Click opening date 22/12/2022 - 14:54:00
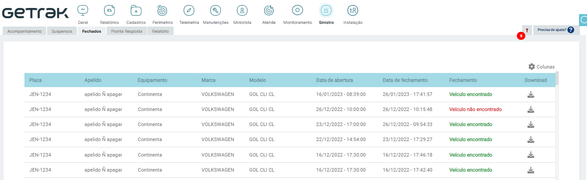Screen dimensions: 587x180 click(341, 140)
